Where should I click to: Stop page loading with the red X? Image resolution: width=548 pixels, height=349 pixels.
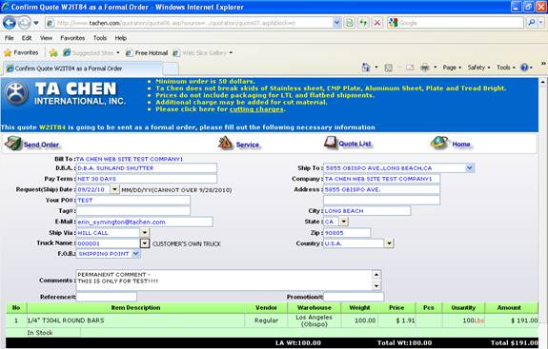point(377,23)
